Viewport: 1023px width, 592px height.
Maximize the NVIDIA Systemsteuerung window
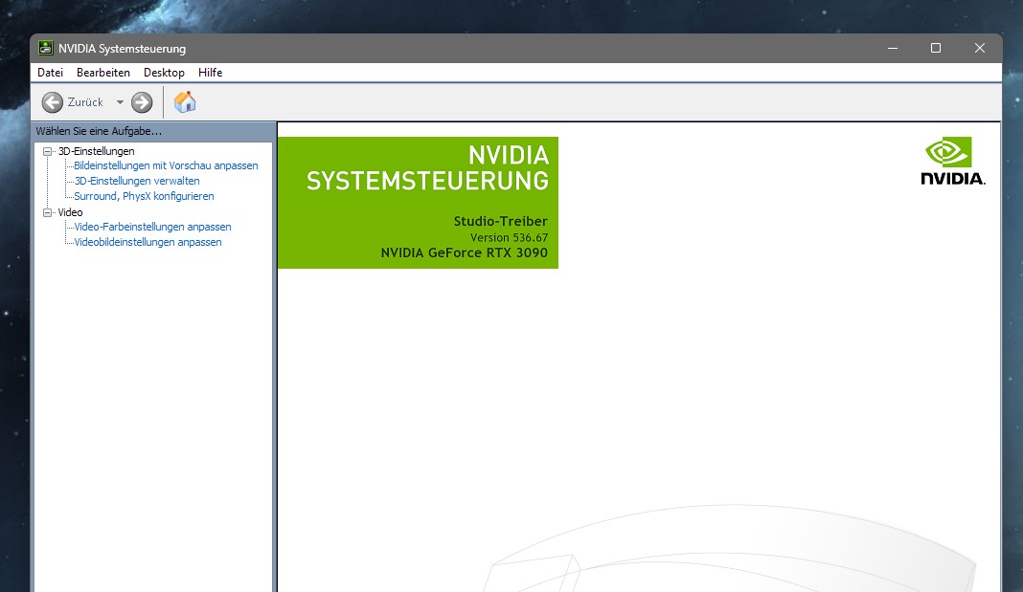(x=936, y=48)
